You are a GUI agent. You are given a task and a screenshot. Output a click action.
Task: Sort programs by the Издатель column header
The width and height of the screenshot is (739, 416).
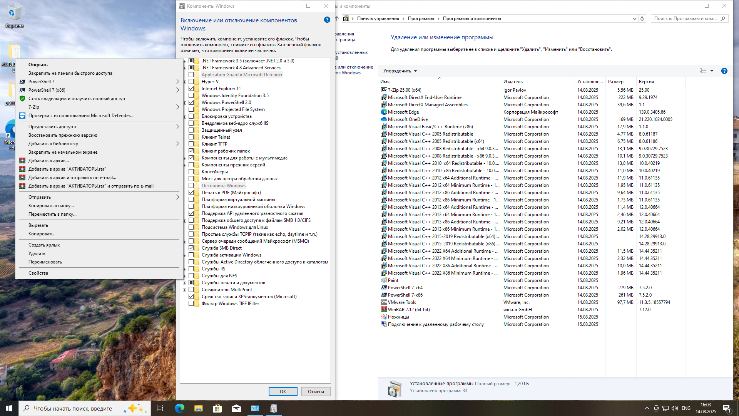(x=538, y=82)
